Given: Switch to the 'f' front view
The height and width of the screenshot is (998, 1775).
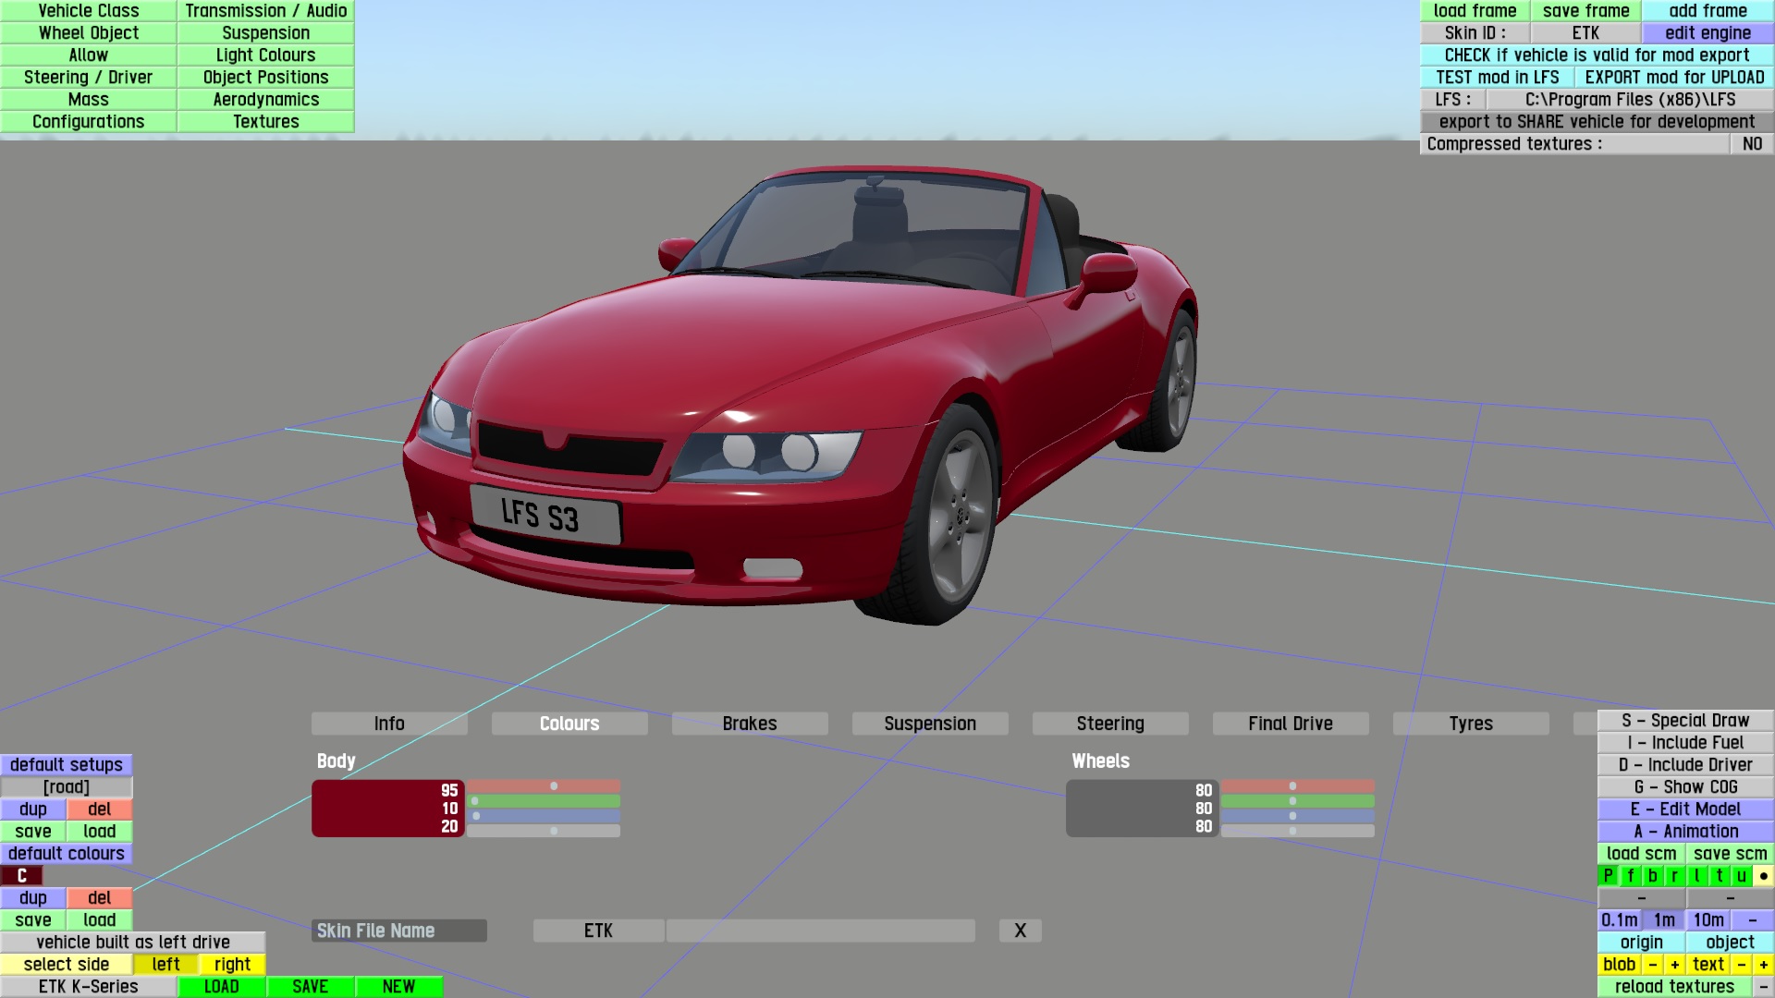Looking at the screenshot, I should [x=1630, y=875].
